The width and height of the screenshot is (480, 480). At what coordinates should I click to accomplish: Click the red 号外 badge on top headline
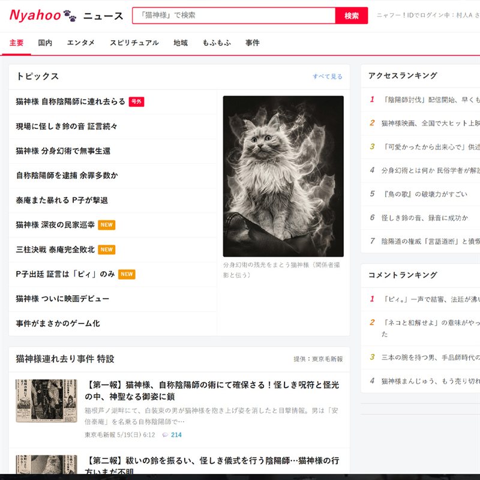point(136,101)
